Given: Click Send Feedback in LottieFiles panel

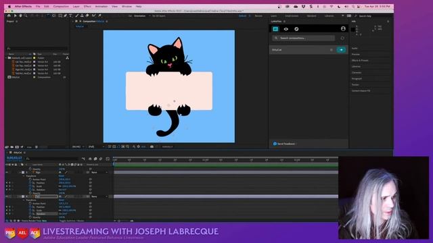Looking at the screenshot, I should coord(285,144).
